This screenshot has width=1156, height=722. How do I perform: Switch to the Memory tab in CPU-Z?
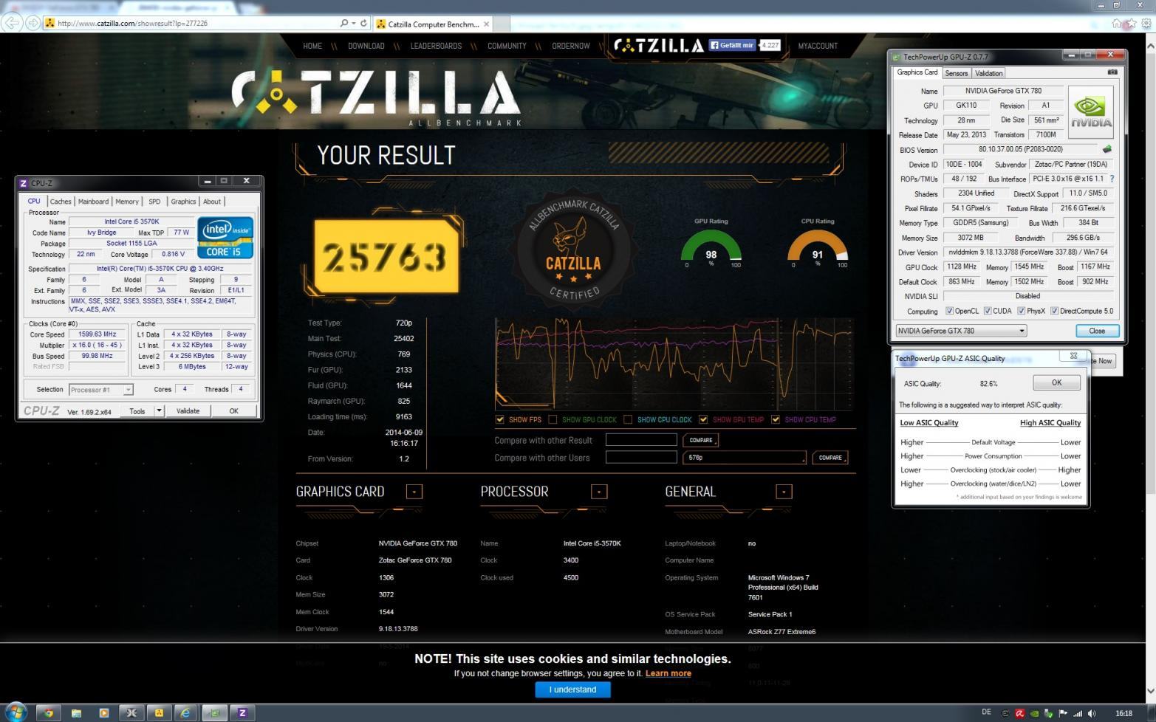[126, 202]
